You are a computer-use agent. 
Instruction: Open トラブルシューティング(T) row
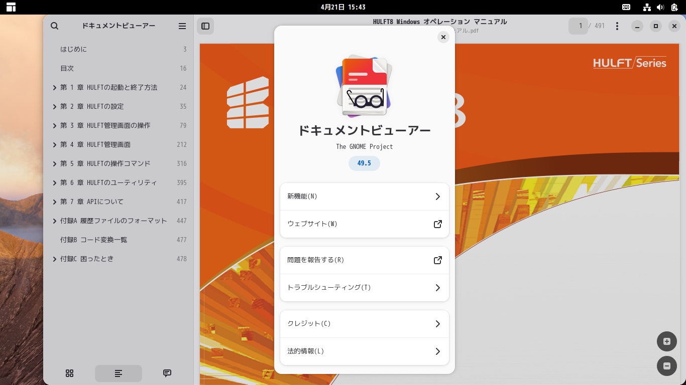point(365,288)
